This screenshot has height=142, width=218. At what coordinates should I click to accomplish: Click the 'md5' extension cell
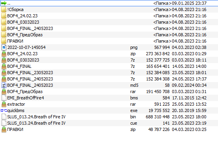click(134, 85)
